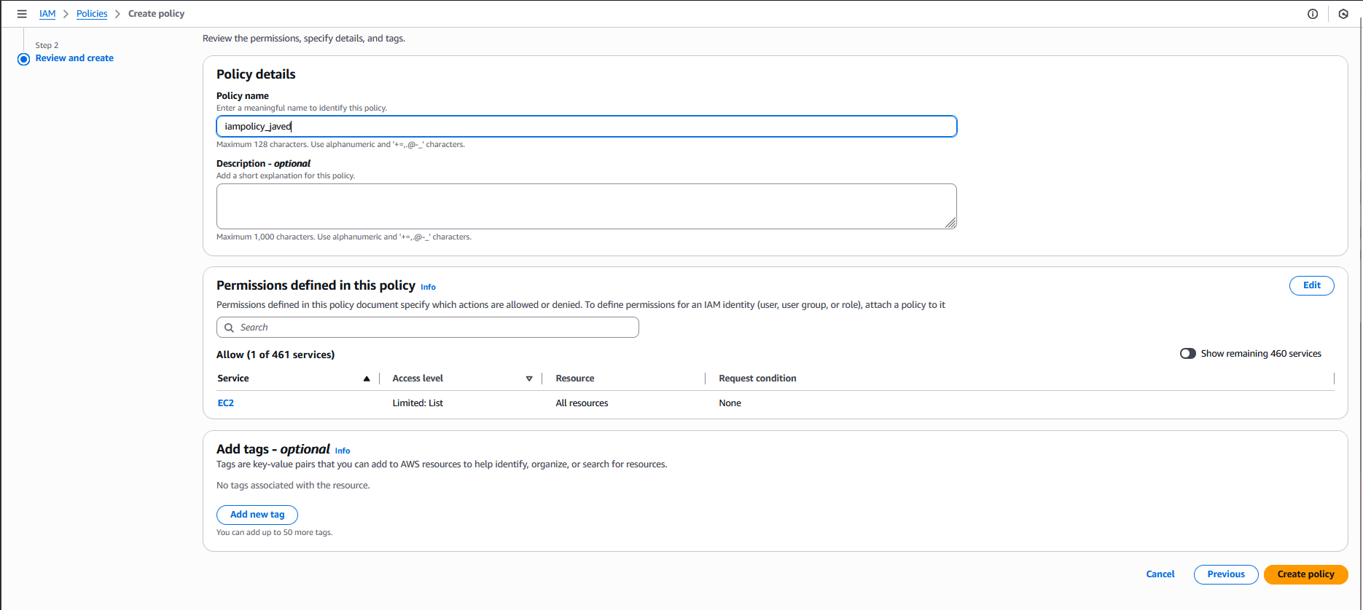
Task: Click the Cancel button
Action: (x=1160, y=574)
